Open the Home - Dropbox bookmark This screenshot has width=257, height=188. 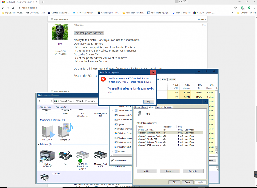pyautogui.click(x=182, y=13)
